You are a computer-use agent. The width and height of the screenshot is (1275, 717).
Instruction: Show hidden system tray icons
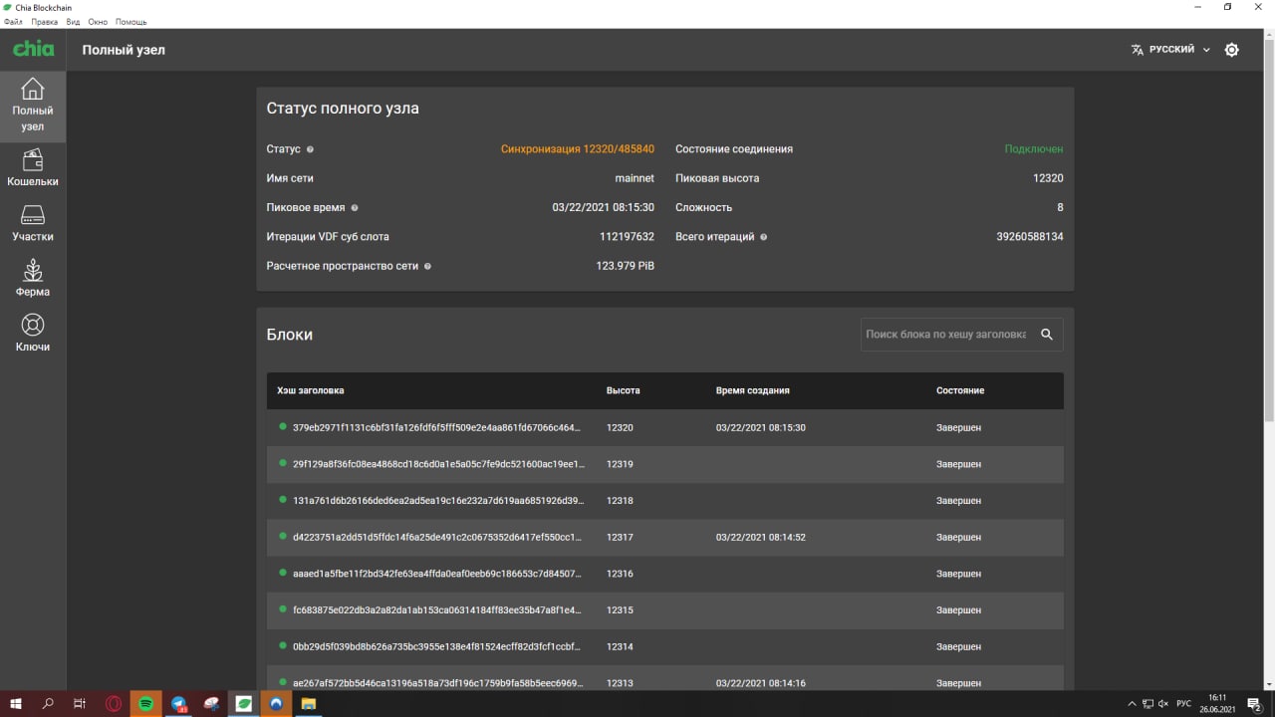[1131, 704]
